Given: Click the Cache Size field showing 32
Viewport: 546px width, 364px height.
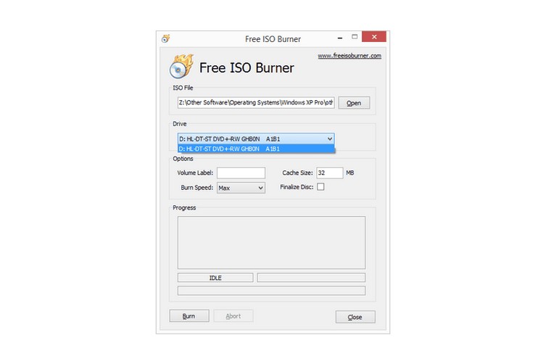Looking at the screenshot, I should click(x=330, y=173).
